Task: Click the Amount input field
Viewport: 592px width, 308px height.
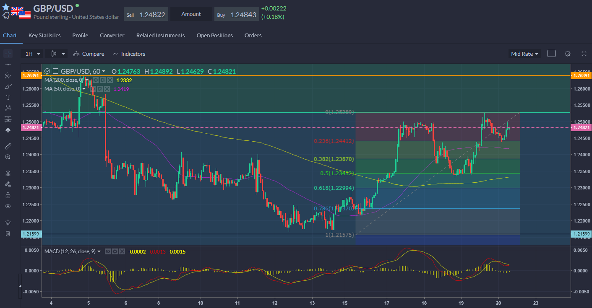Action: coord(191,14)
